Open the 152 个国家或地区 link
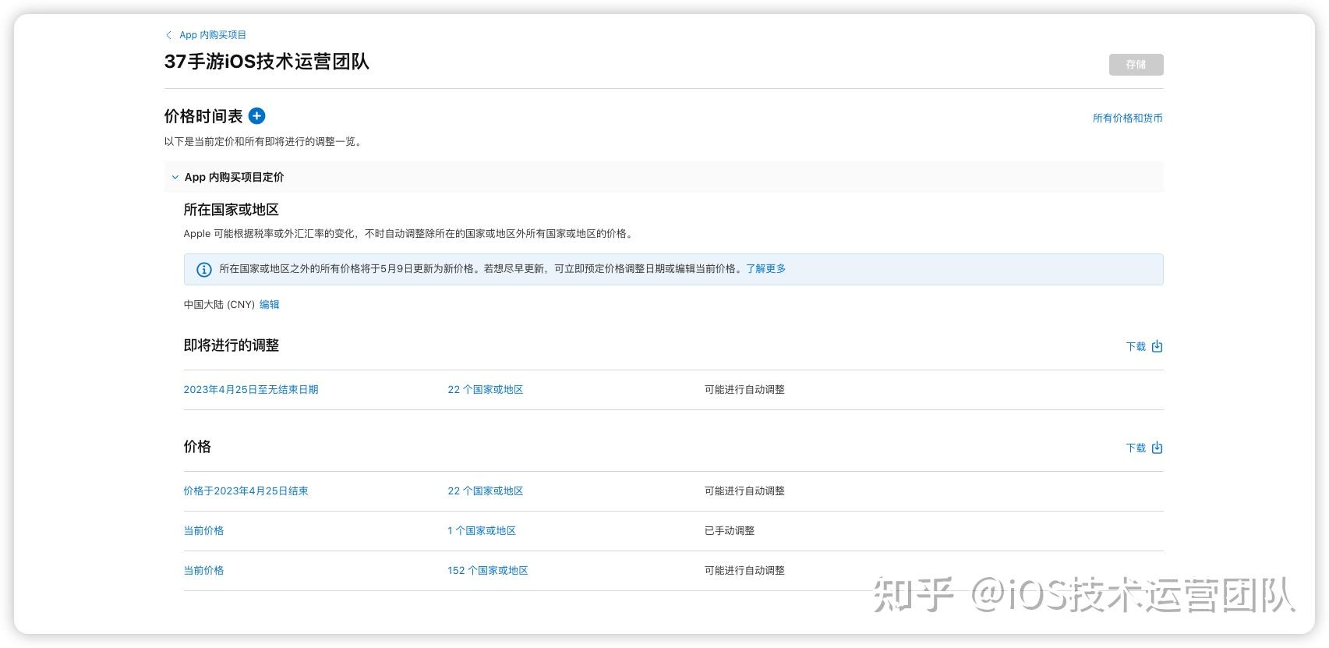The height and width of the screenshot is (648, 1329). point(488,571)
